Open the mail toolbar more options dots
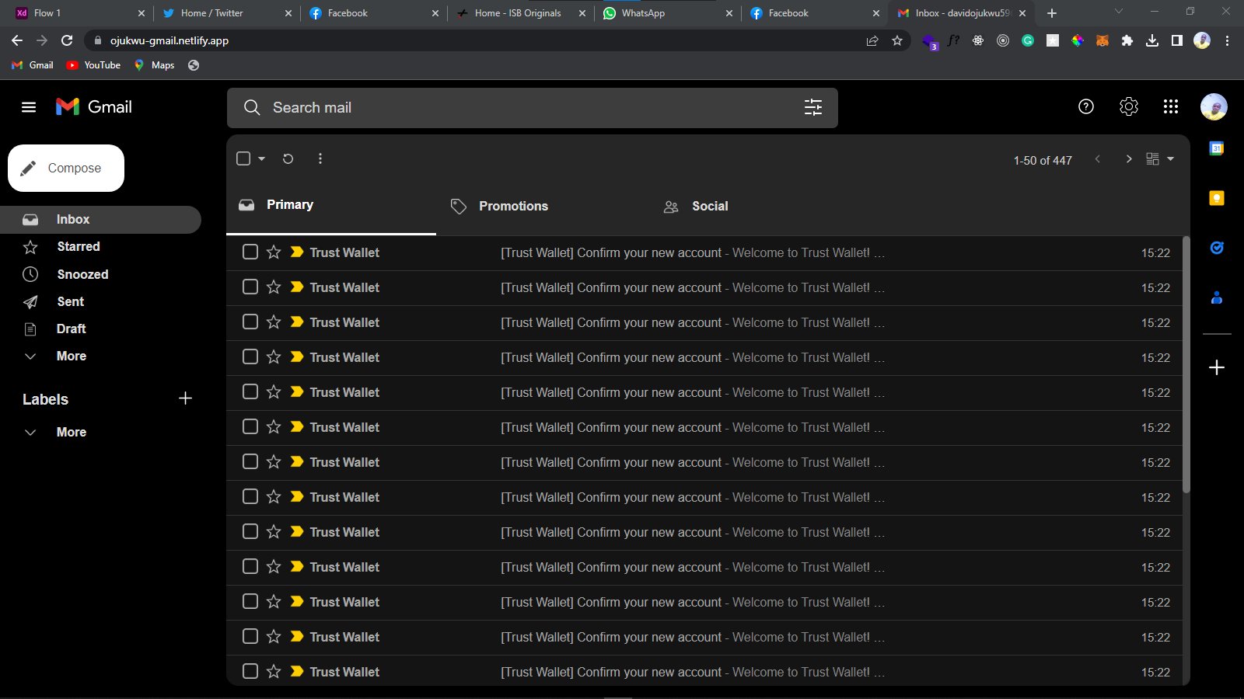The width and height of the screenshot is (1244, 699). [320, 158]
